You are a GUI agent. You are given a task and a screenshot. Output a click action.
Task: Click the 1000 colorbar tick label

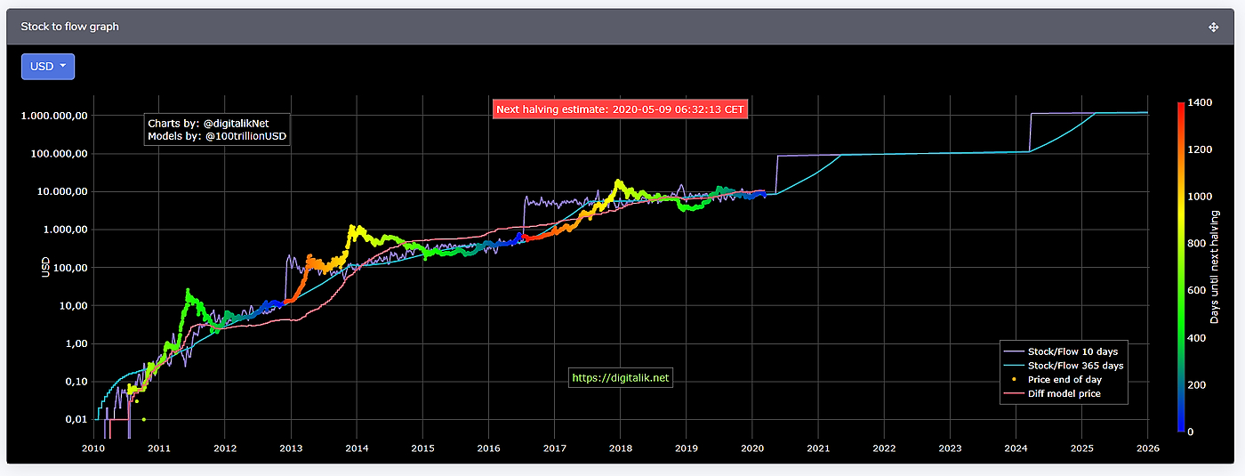(1201, 197)
